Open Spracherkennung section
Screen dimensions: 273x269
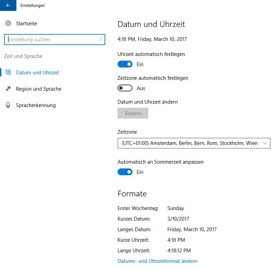[x=36, y=105]
